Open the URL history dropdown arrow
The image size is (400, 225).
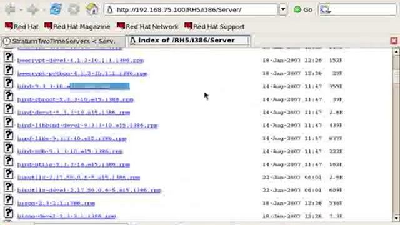click(x=283, y=10)
